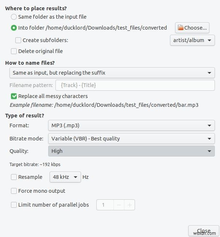The width and height of the screenshot is (220, 237).
Task: Click the 'Target bitrate: ~192 kbps' label
Action: (35, 165)
